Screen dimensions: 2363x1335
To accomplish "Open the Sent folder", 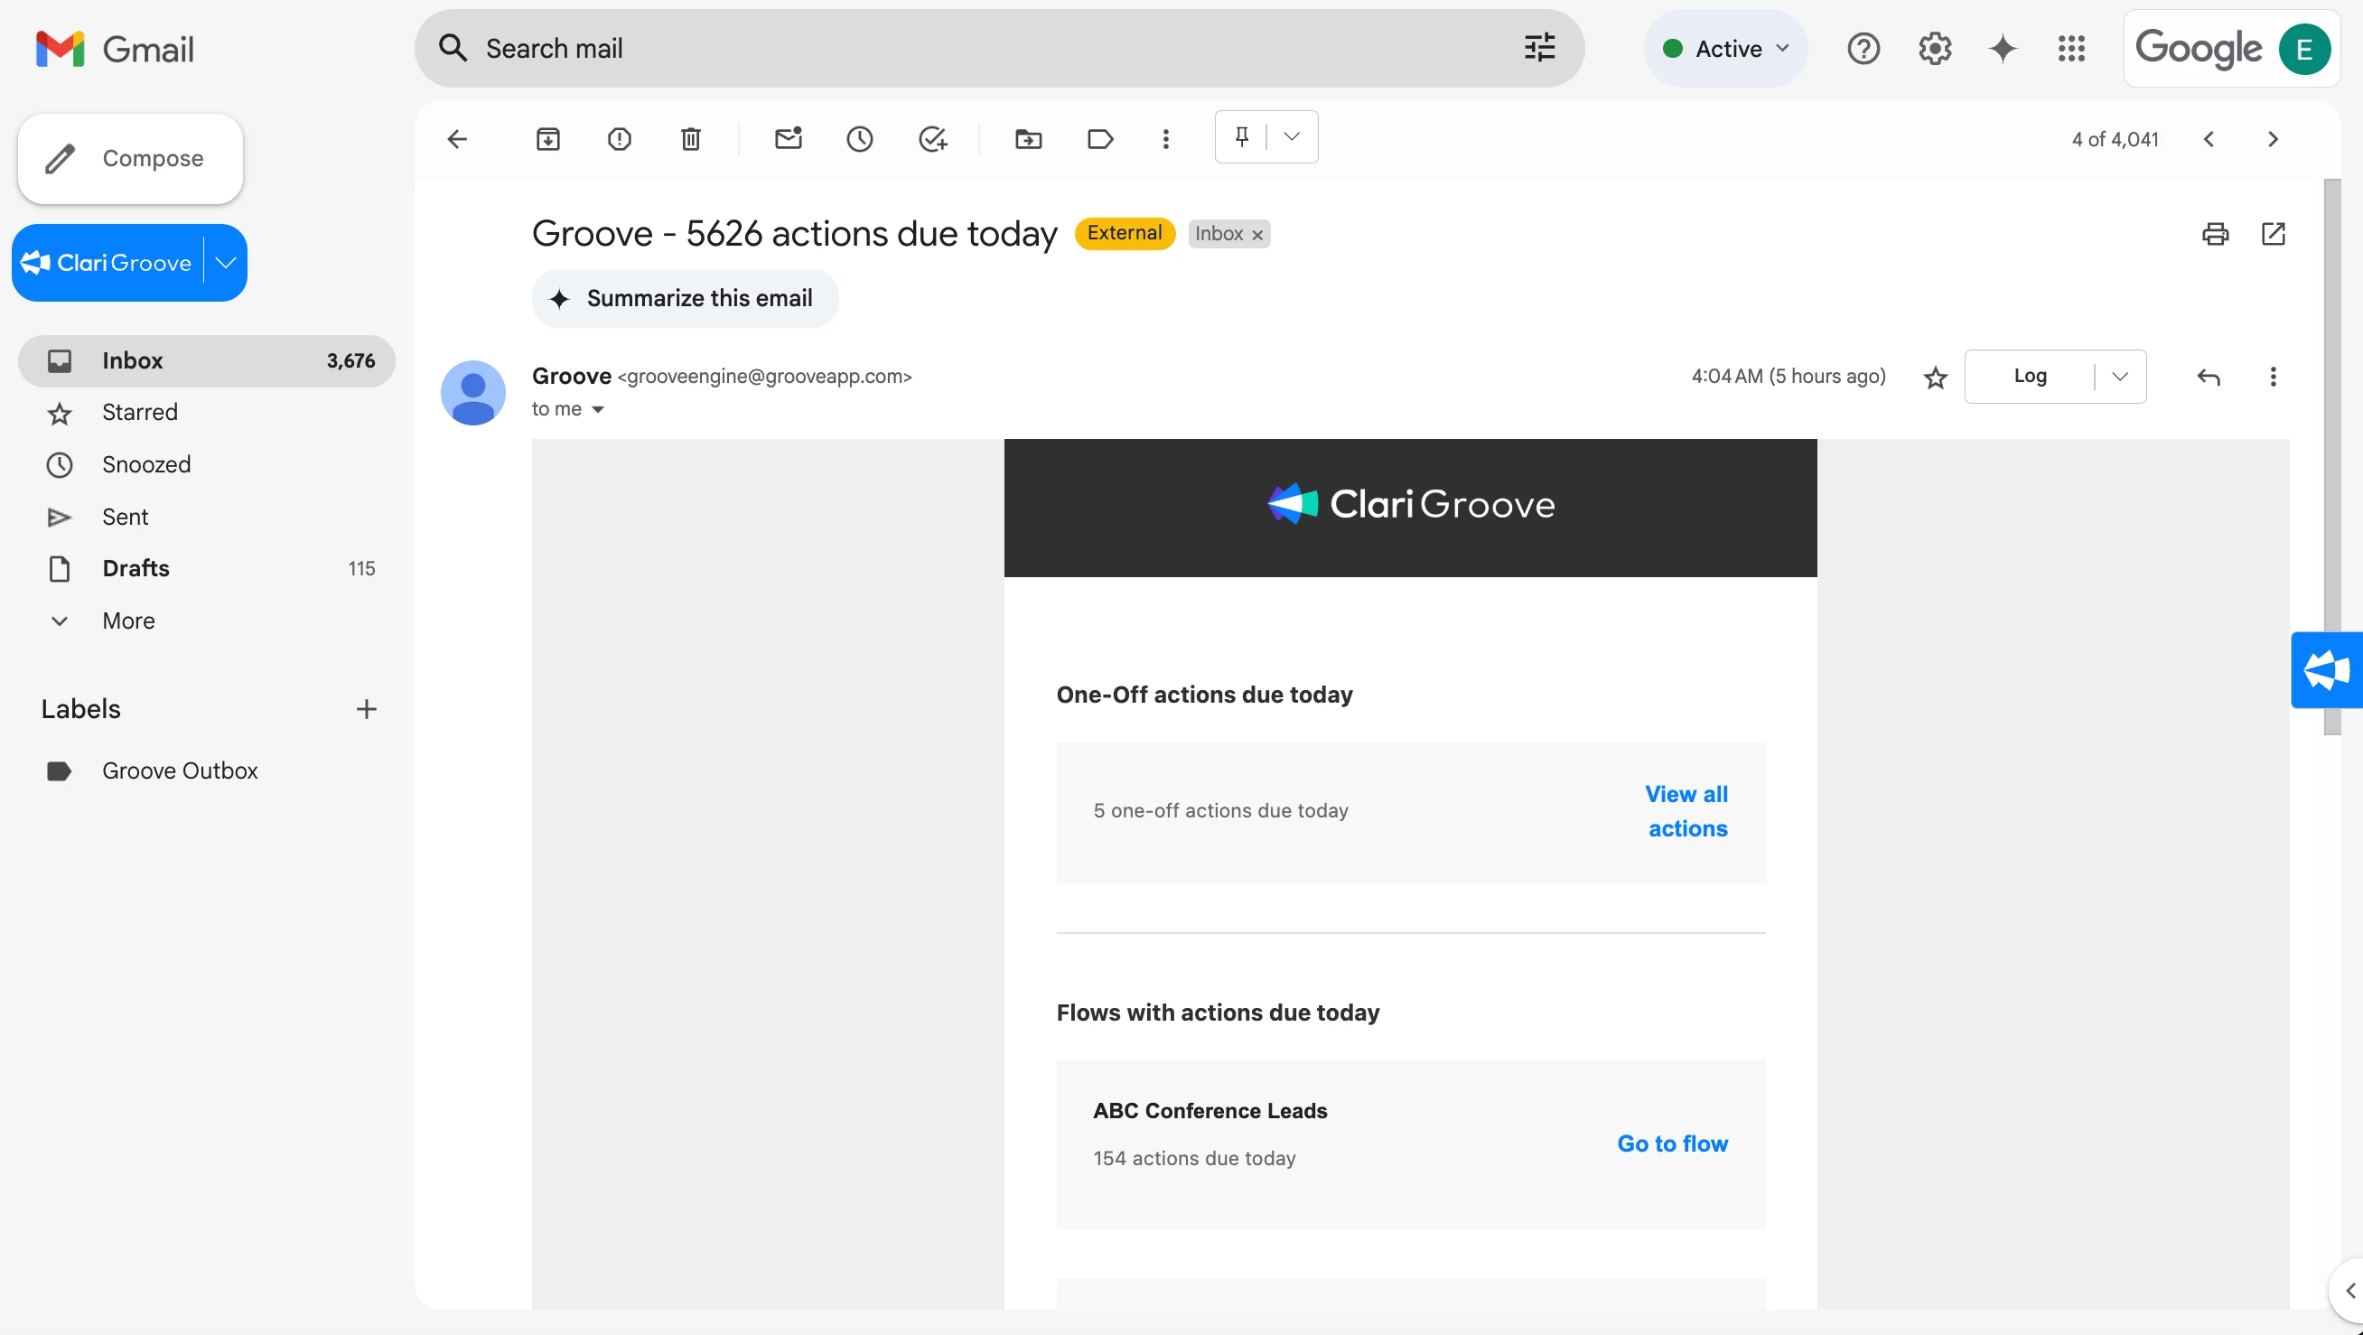I will pos(206,517).
